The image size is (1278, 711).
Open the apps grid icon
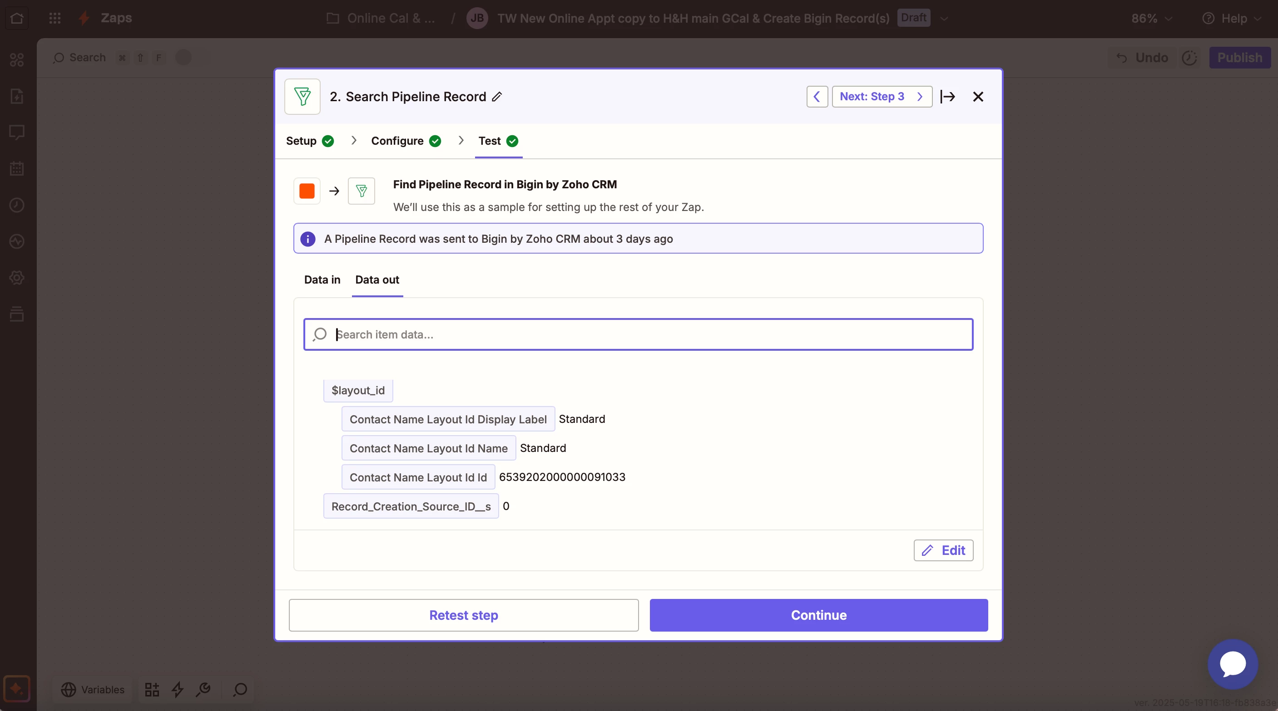(x=55, y=18)
